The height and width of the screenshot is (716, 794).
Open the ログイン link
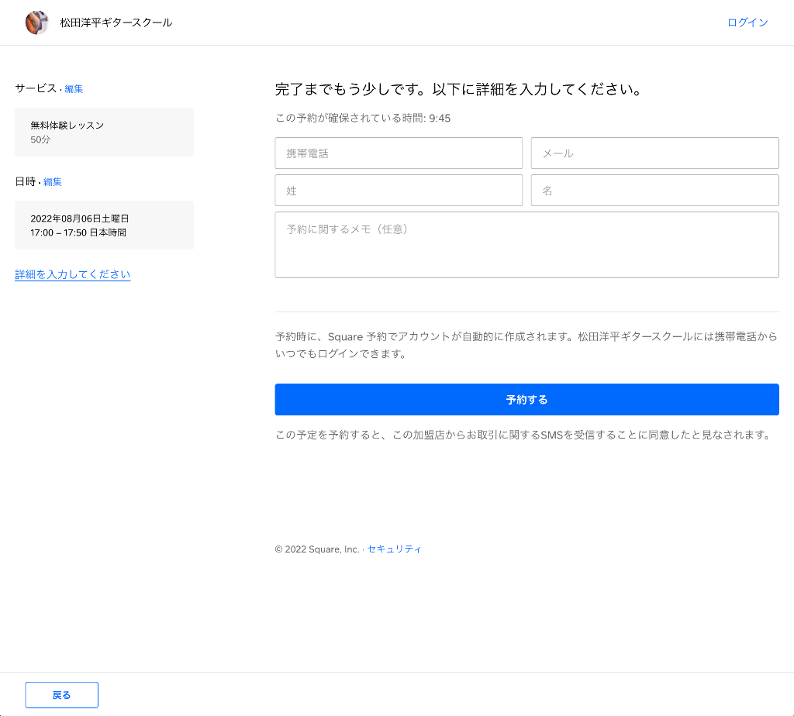pyautogui.click(x=747, y=22)
